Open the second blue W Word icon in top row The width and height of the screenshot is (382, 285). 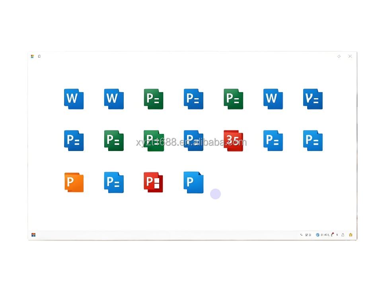tap(114, 99)
